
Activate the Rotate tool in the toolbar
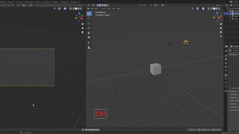pyautogui.click(x=89, y=28)
